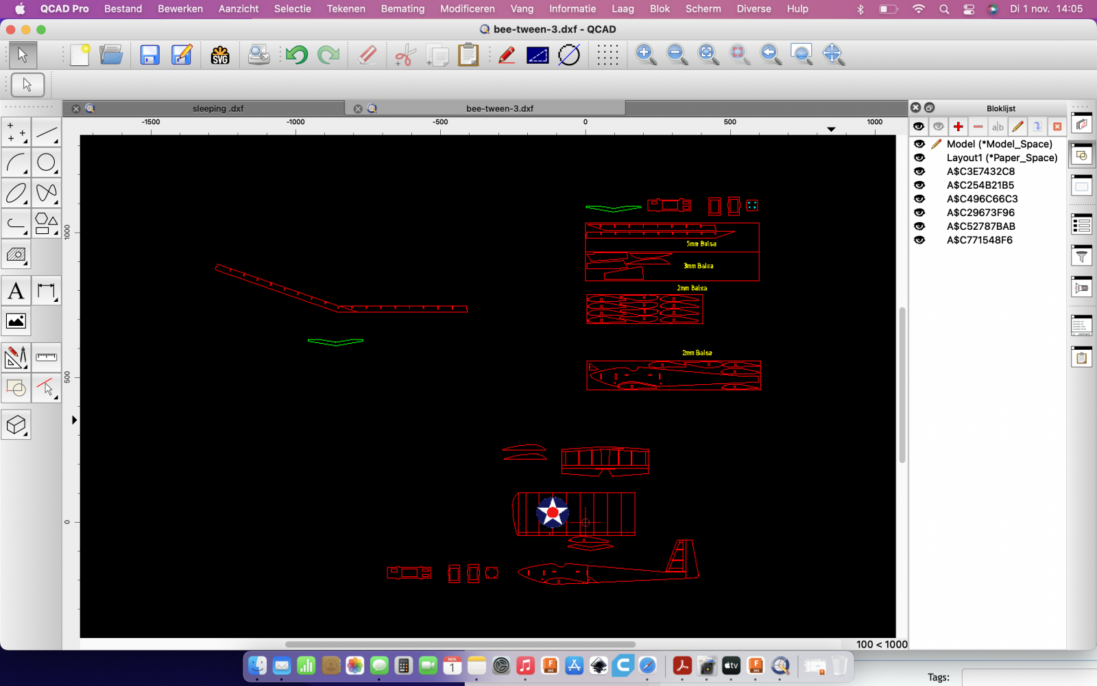Click the Tags input field
Viewport: 1097px width, 686px height.
pos(1029,677)
